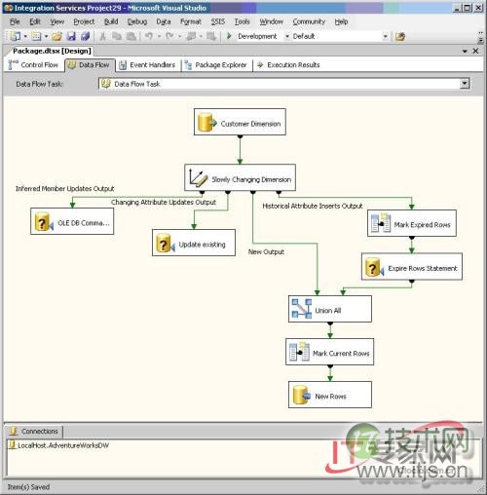
Task: Close the Package.dtsx document with the X
Action: pos(475,51)
